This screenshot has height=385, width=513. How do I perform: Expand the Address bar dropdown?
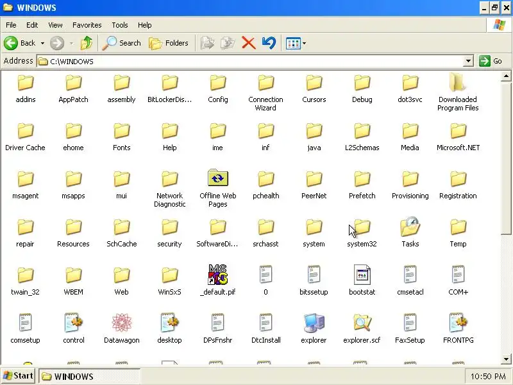coord(469,61)
